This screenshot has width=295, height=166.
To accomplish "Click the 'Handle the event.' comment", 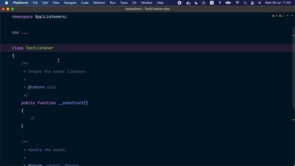I will point(47,150).
